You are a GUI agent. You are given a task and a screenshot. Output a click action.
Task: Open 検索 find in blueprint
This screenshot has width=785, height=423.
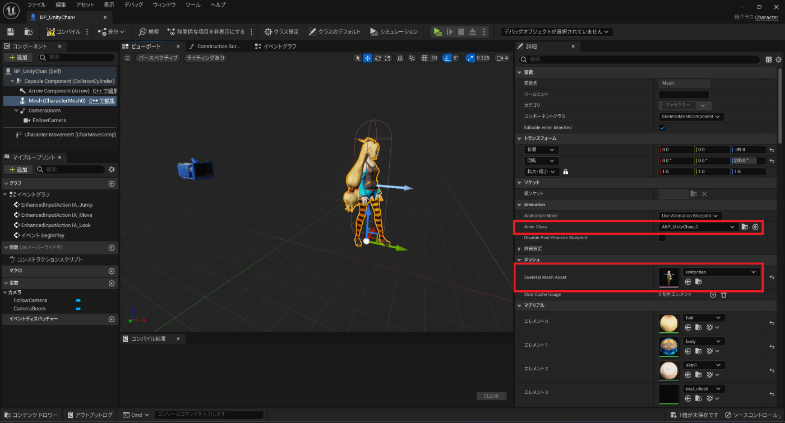pos(149,32)
